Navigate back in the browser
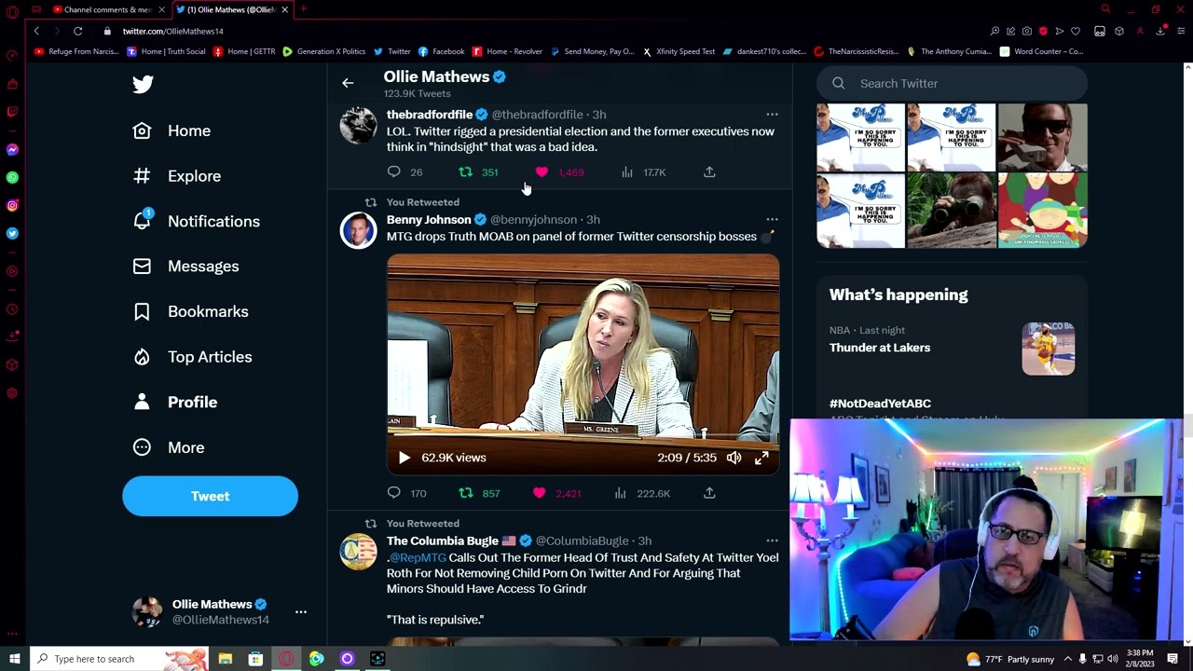1193x671 pixels. [x=36, y=31]
